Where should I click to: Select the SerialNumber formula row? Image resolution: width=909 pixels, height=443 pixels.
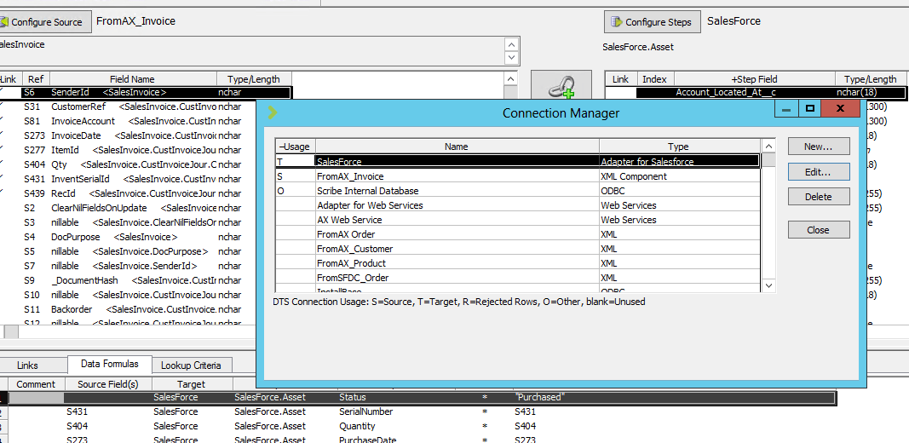[417, 412]
